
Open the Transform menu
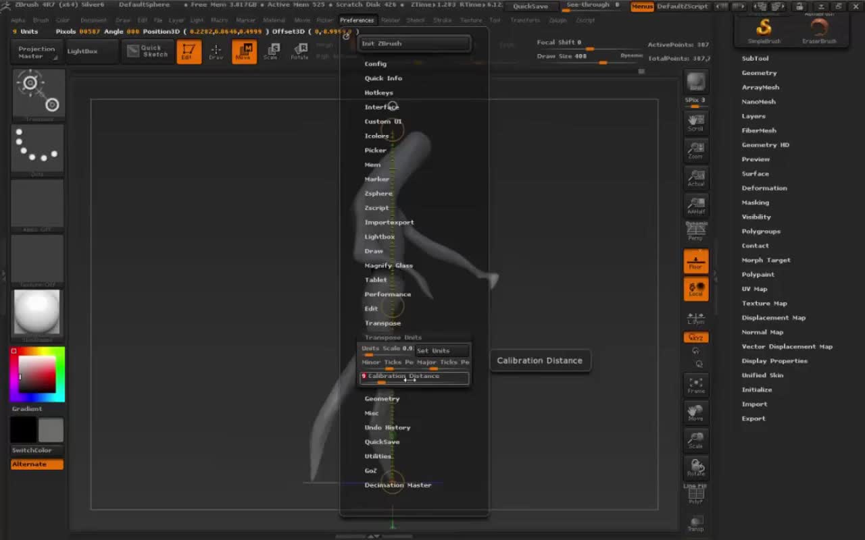coord(525,20)
